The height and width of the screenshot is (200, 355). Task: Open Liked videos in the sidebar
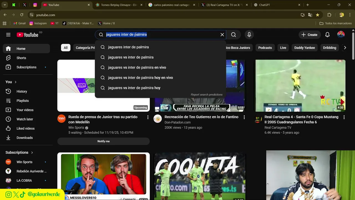pyautogui.click(x=26, y=128)
